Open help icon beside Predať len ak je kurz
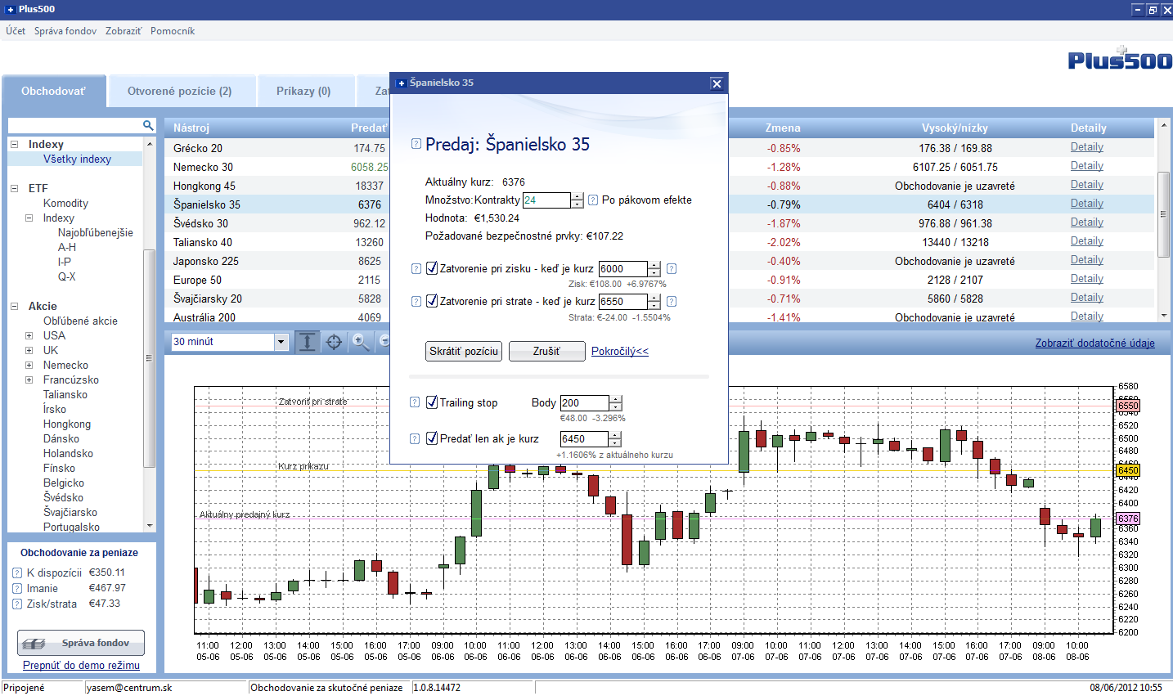This screenshot has width=1173, height=696. [x=415, y=438]
